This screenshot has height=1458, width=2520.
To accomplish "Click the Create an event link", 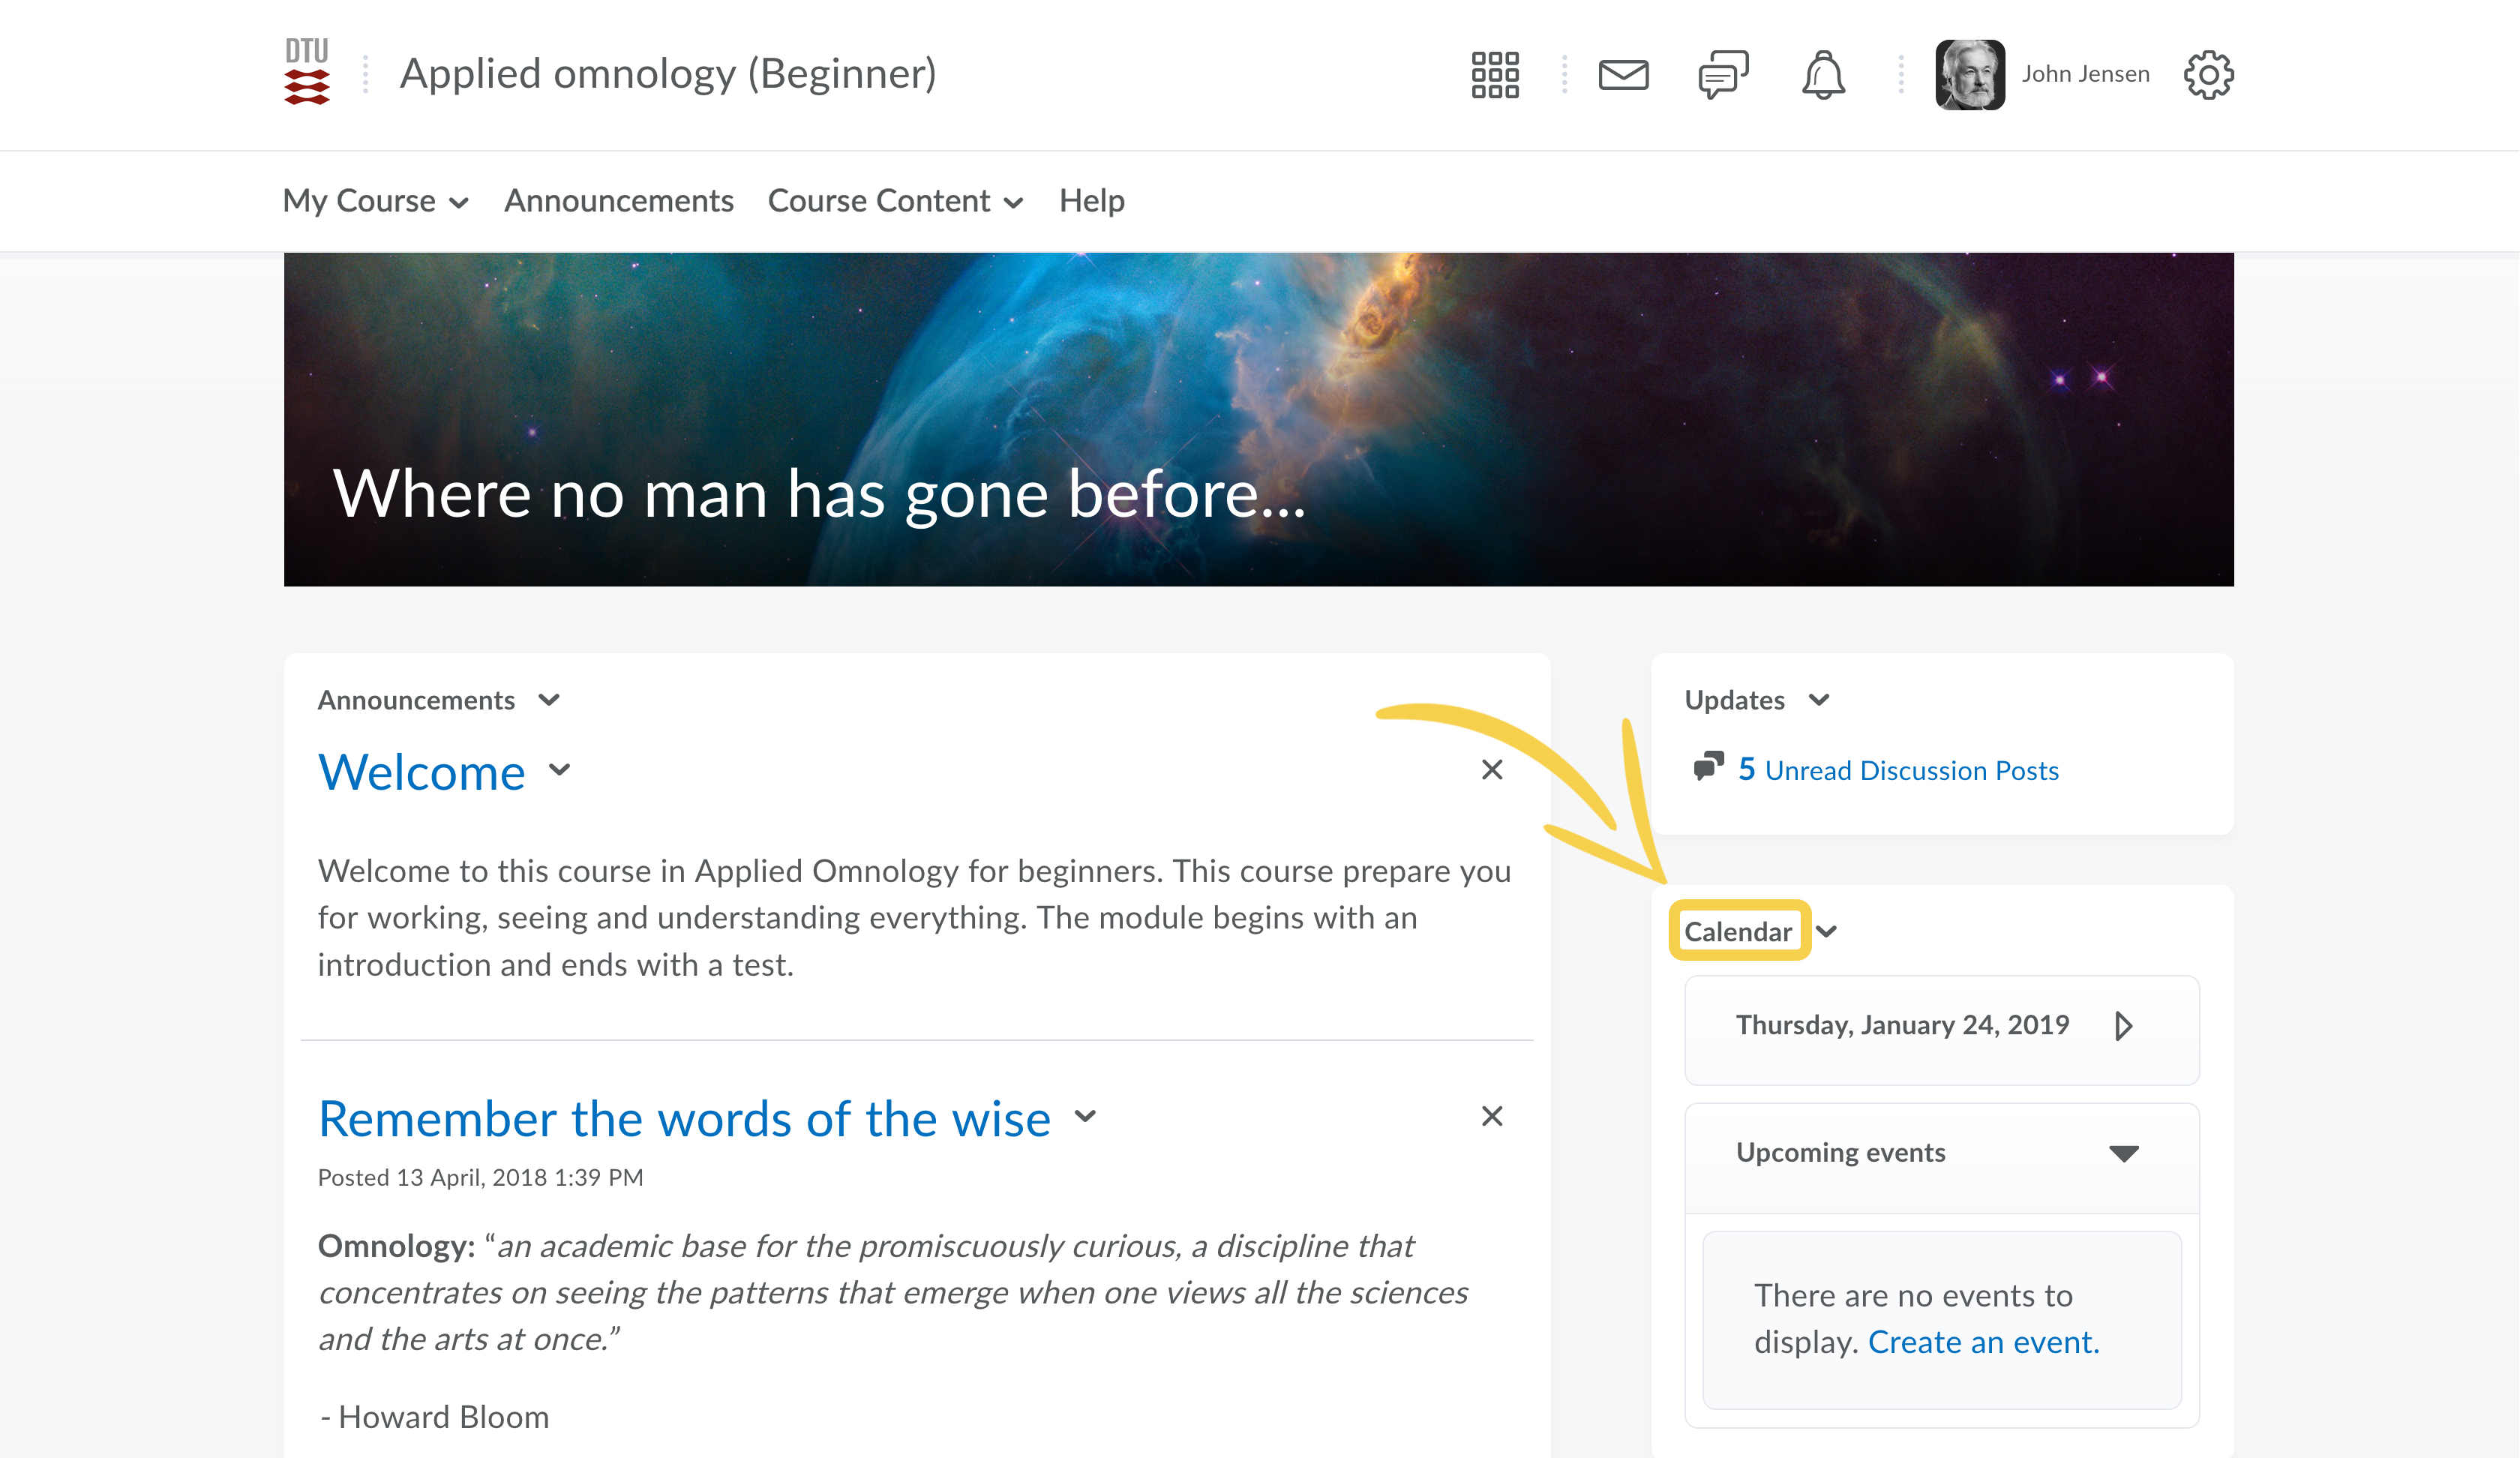I will pos(1983,1342).
